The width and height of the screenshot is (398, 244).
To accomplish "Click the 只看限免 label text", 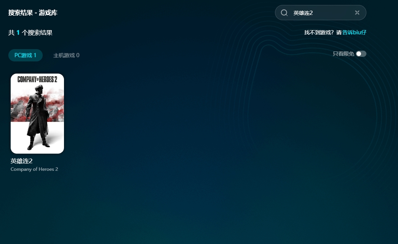I will tap(343, 54).
